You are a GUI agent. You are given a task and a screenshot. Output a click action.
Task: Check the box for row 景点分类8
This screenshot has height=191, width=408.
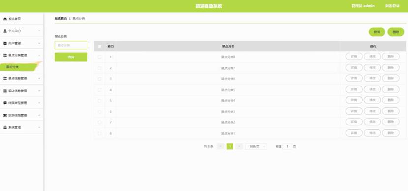click(100, 57)
